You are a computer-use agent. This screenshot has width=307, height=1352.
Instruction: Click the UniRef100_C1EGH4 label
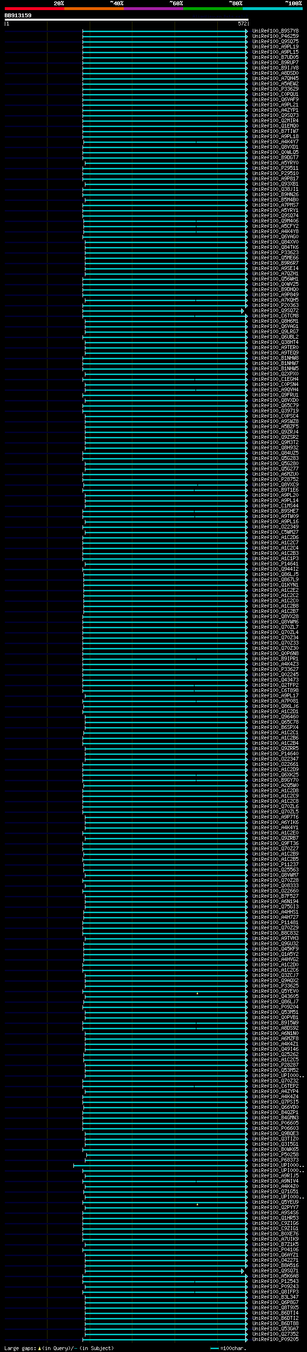click(x=275, y=379)
